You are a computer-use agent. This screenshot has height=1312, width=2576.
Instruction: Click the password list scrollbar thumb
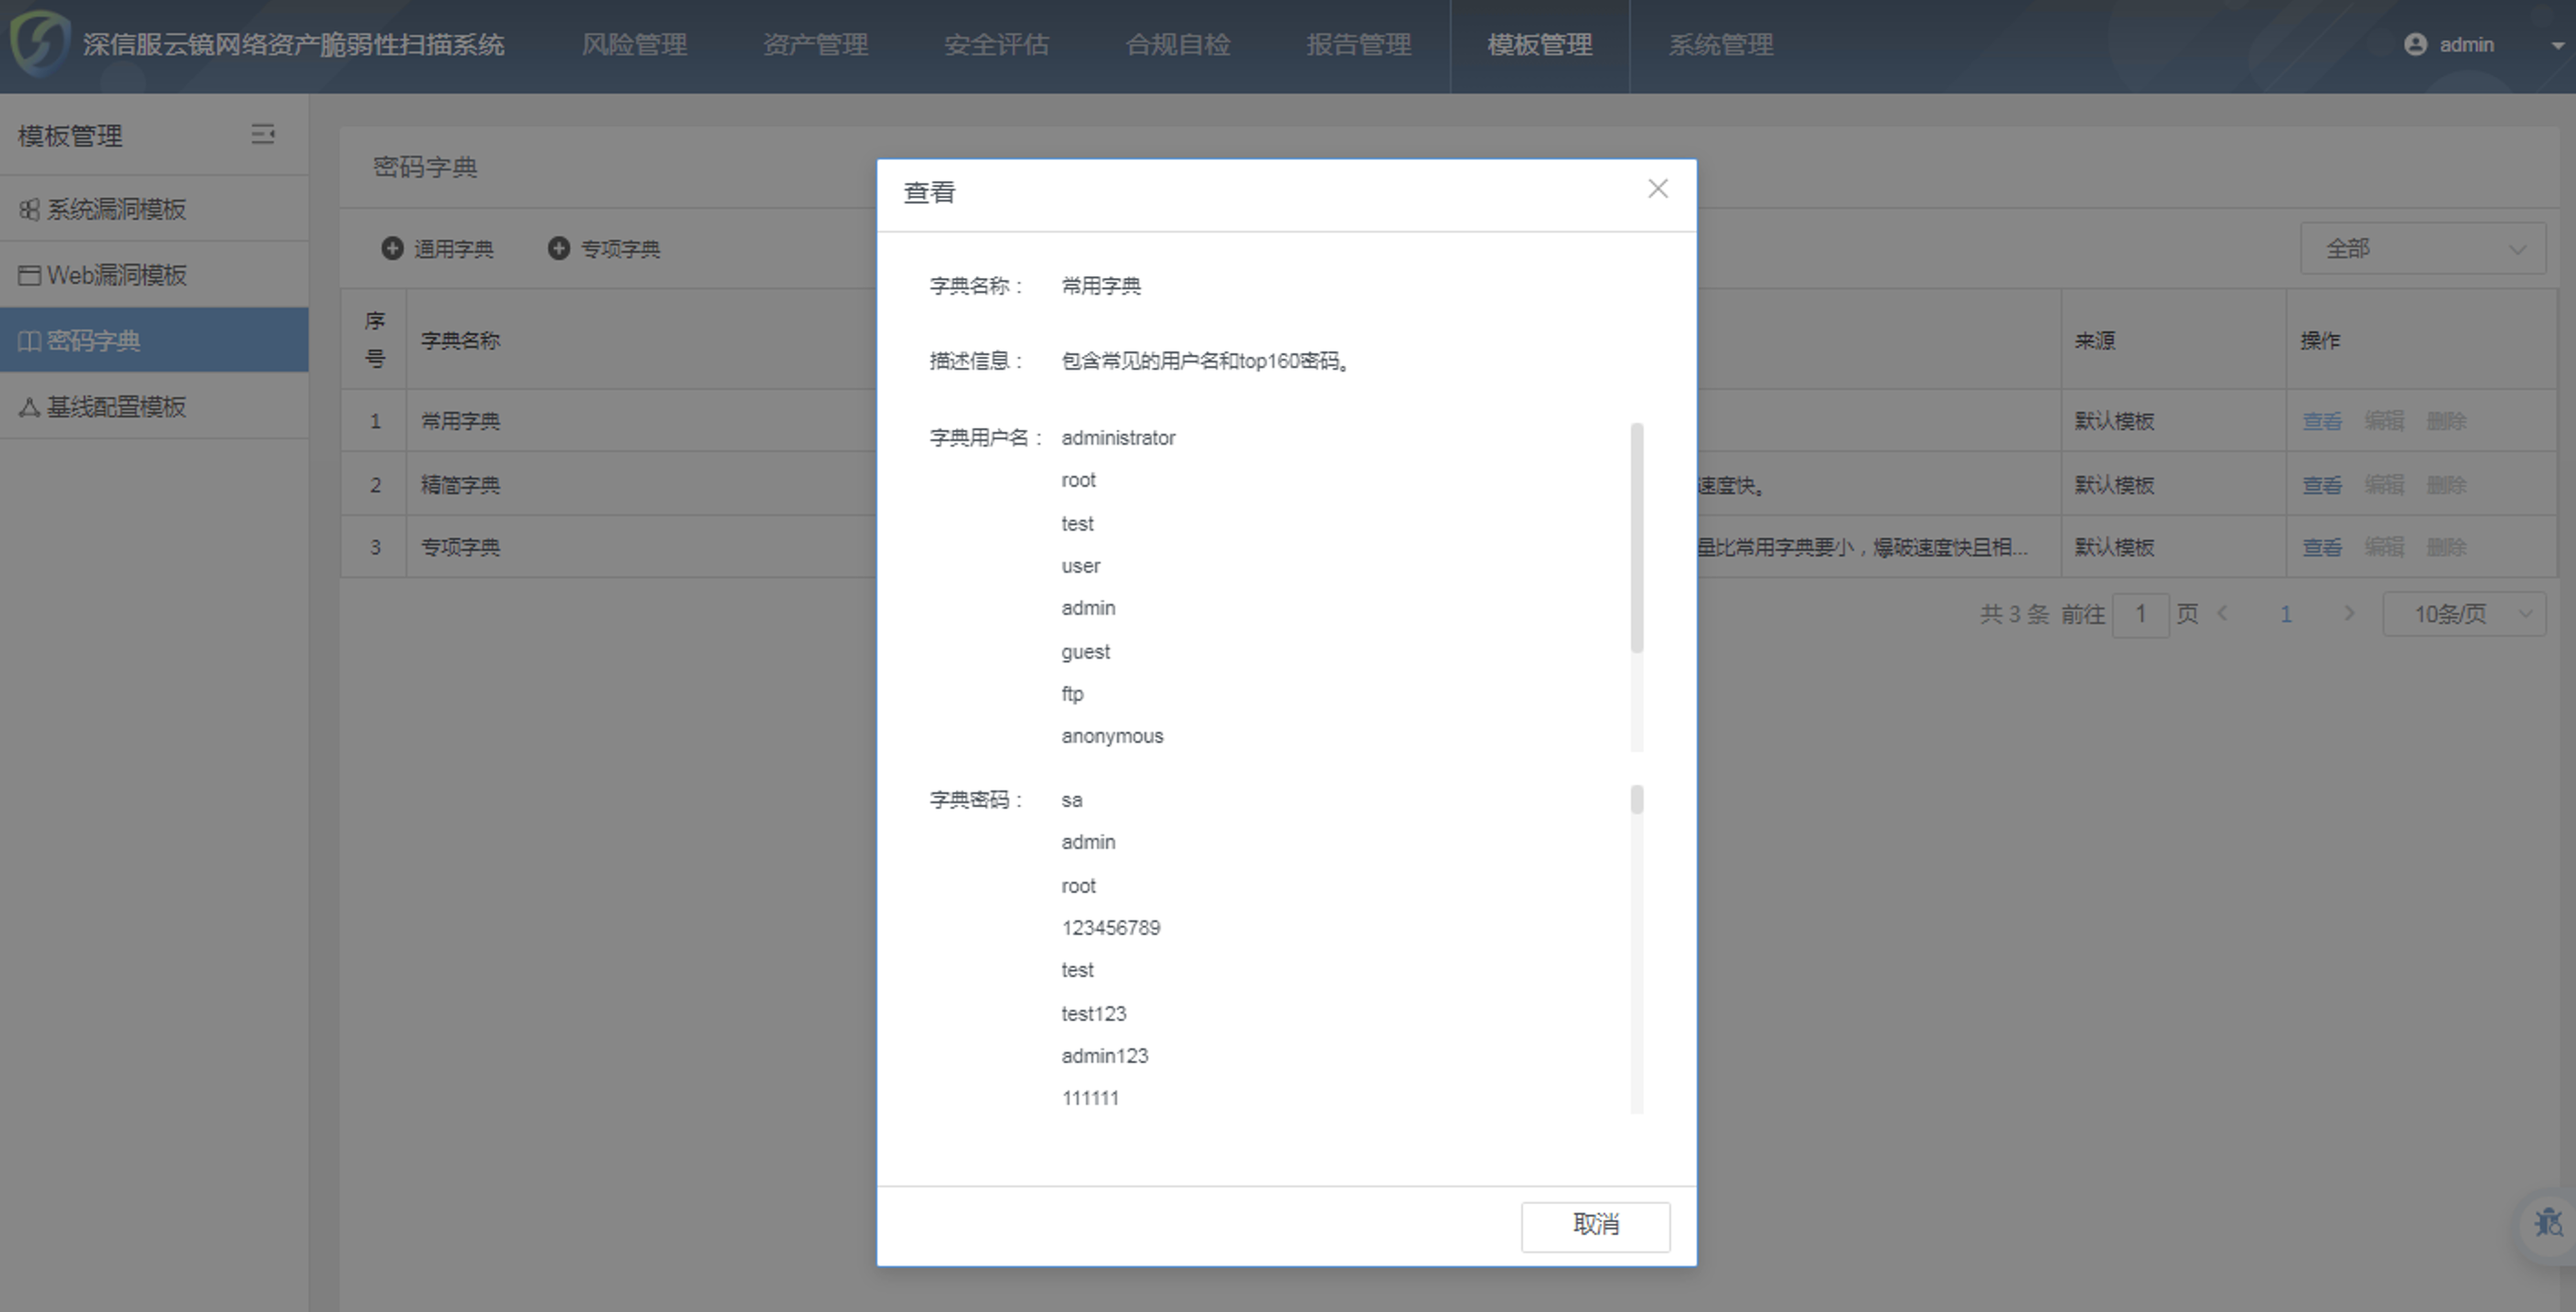1636,799
